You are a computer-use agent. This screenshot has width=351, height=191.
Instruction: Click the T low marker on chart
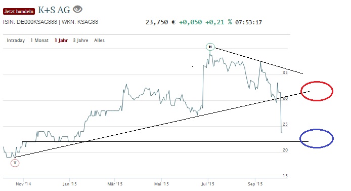click(15, 163)
